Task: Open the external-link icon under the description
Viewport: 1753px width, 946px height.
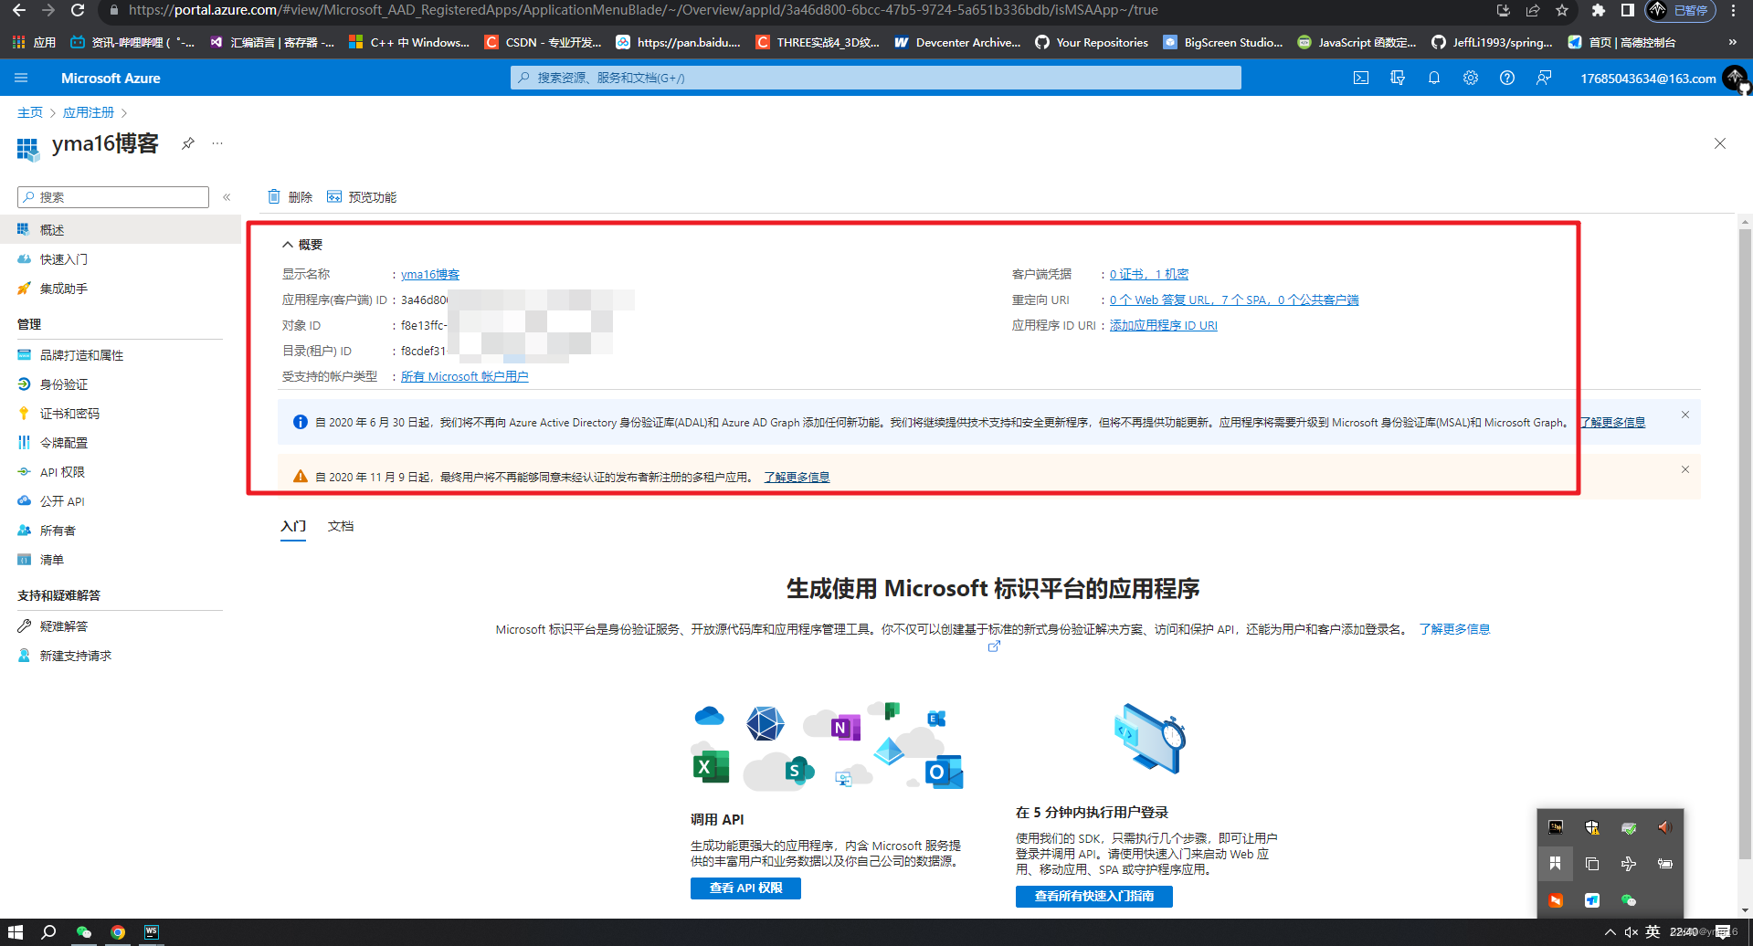Action: pos(994,646)
